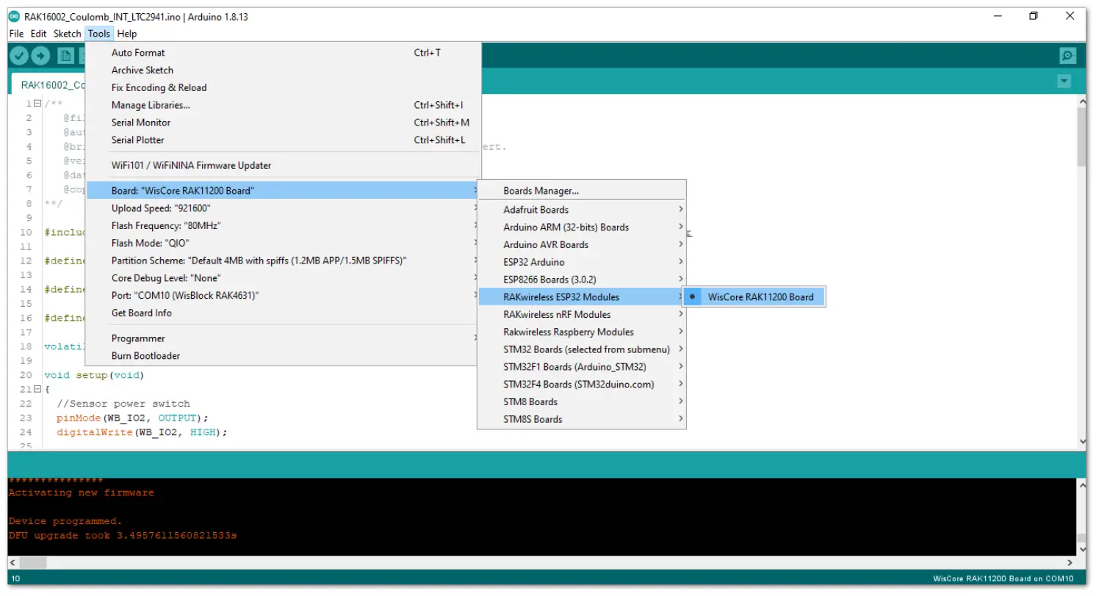
Task: Click Get Board Info
Action: click(x=284, y=313)
